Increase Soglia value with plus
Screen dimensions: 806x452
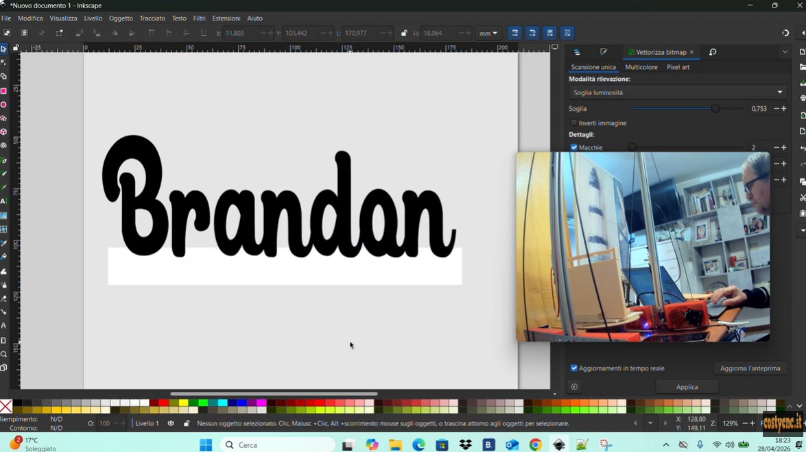click(x=784, y=108)
